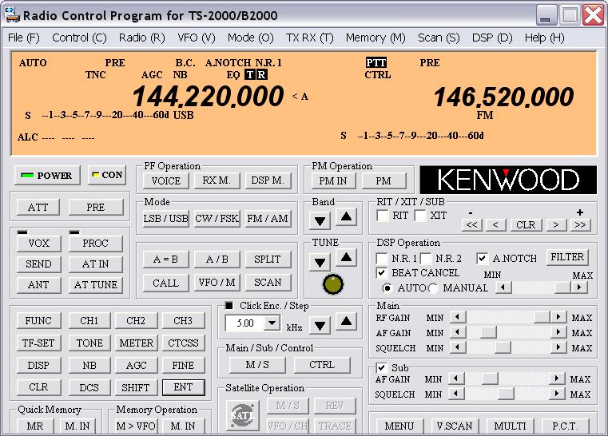Click the Band up arrow button
Screen dimensions: 608x436
click(346, 217)
